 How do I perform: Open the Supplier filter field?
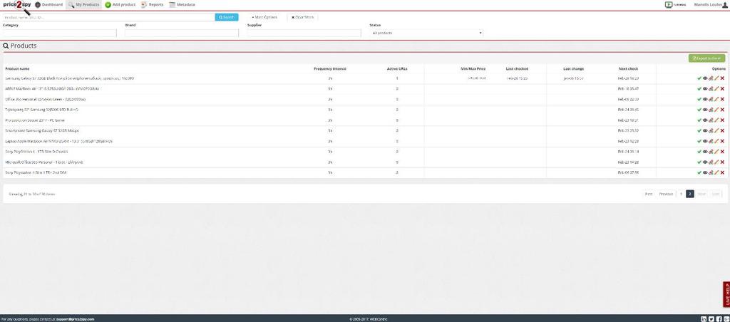pos(304,33)
